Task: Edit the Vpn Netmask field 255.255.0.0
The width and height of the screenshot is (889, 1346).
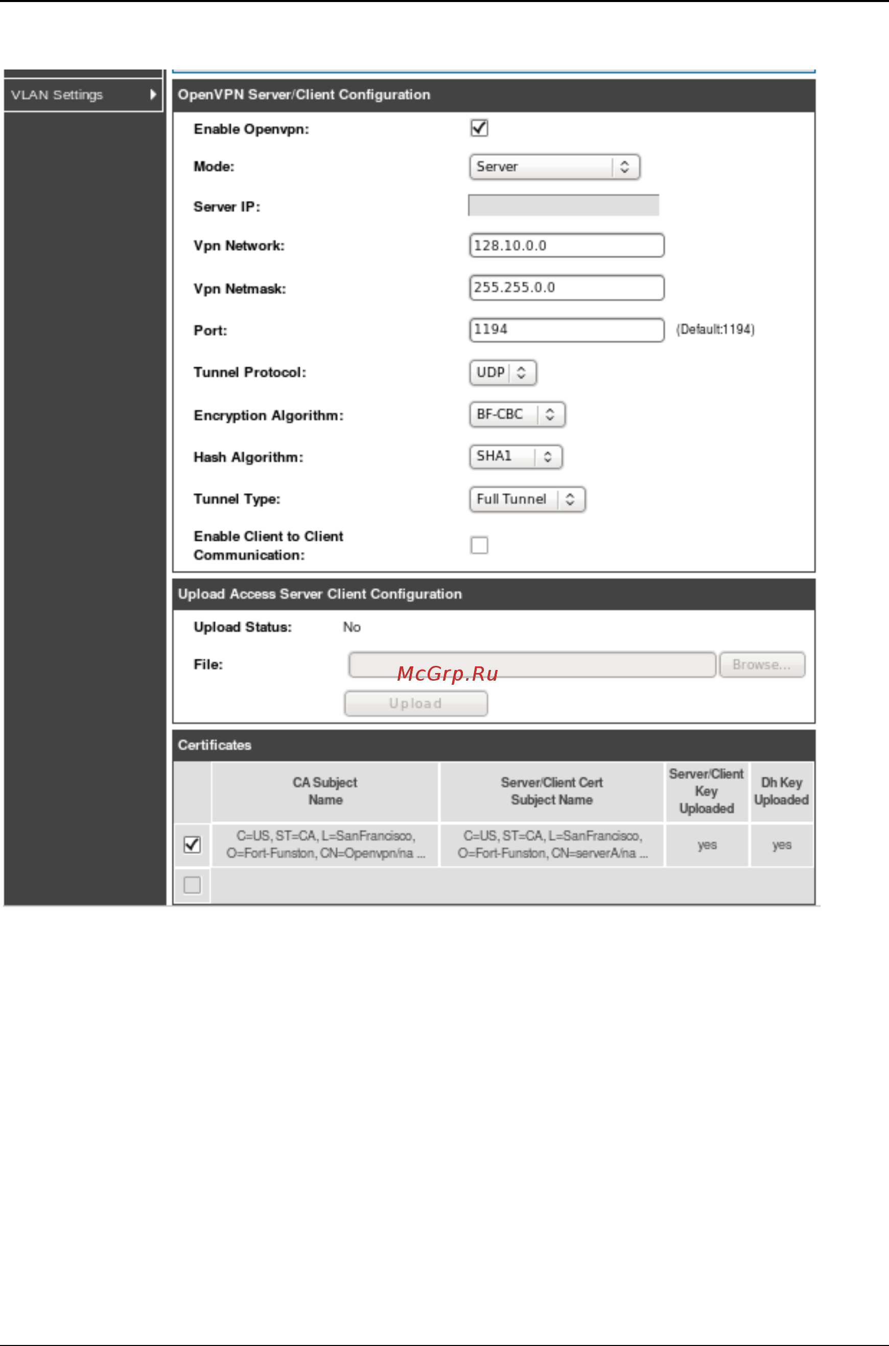Action: pyautogui.click(x=567, y=288)
